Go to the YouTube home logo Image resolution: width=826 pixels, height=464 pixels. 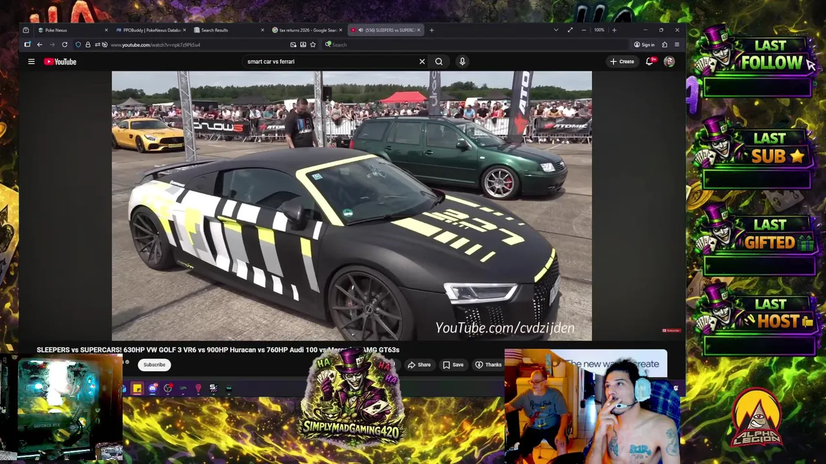(60, 61)
